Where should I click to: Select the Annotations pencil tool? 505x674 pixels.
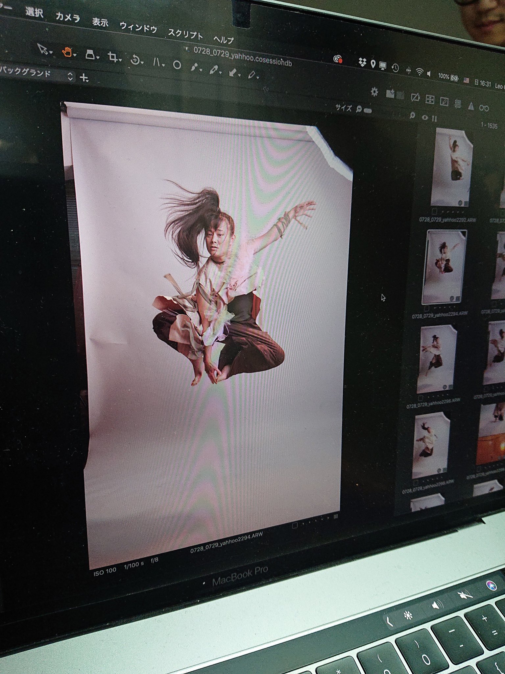click(x=251, y=75)
